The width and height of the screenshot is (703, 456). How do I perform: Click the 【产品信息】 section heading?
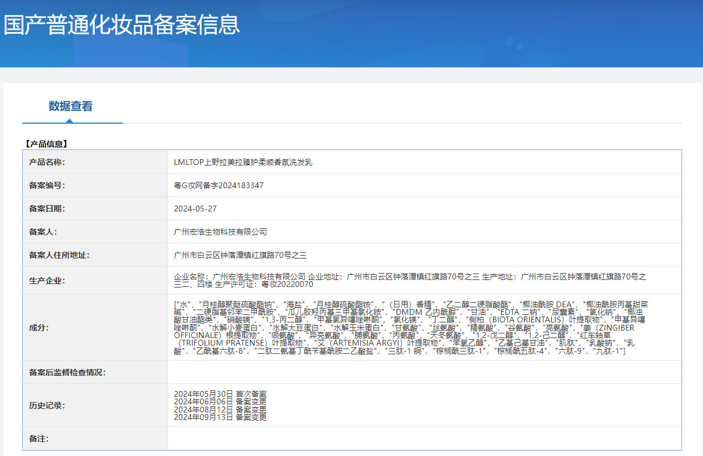[47, 143]
